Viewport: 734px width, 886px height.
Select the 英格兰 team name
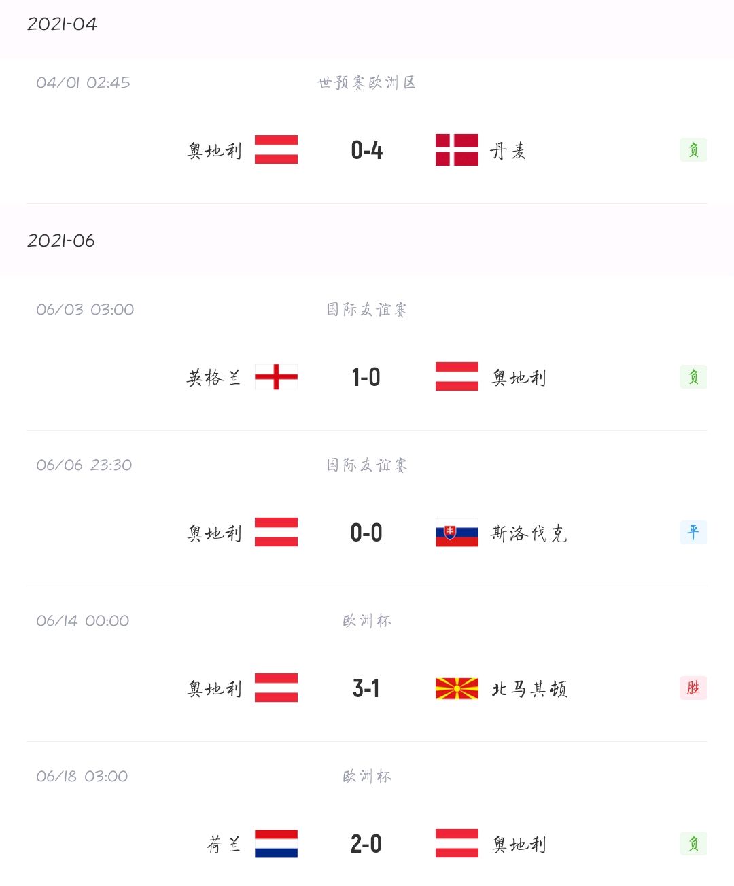(x=214, y=378)
